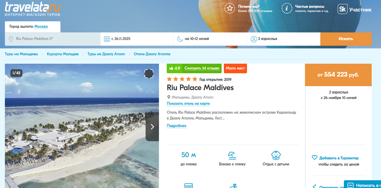Click the Мало мест red badge
The image size is (381, 188).
[235, 68]
